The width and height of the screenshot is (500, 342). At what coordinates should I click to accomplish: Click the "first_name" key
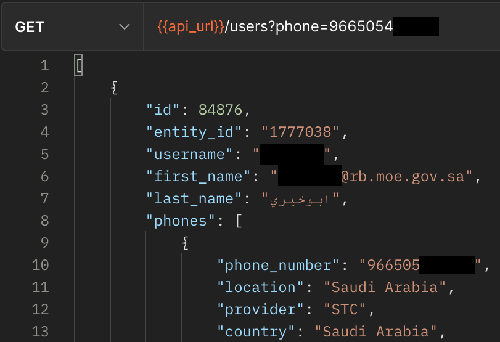(x=200, y=176)
